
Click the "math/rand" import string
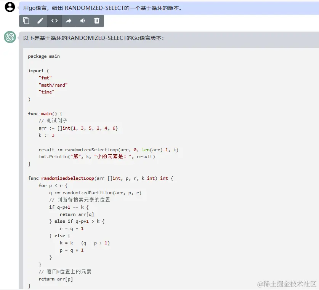(53, 85)
